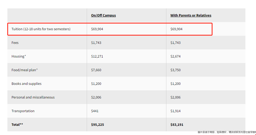256x135 pixels.
Task: Click the $12,271 housing cost
Action: tap(97, 56)
